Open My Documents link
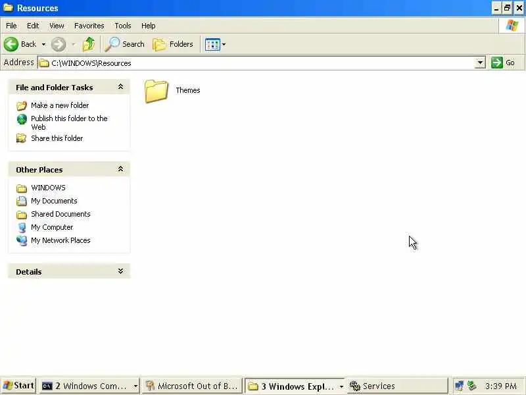The image size is (526, 395). pos(54,201)
